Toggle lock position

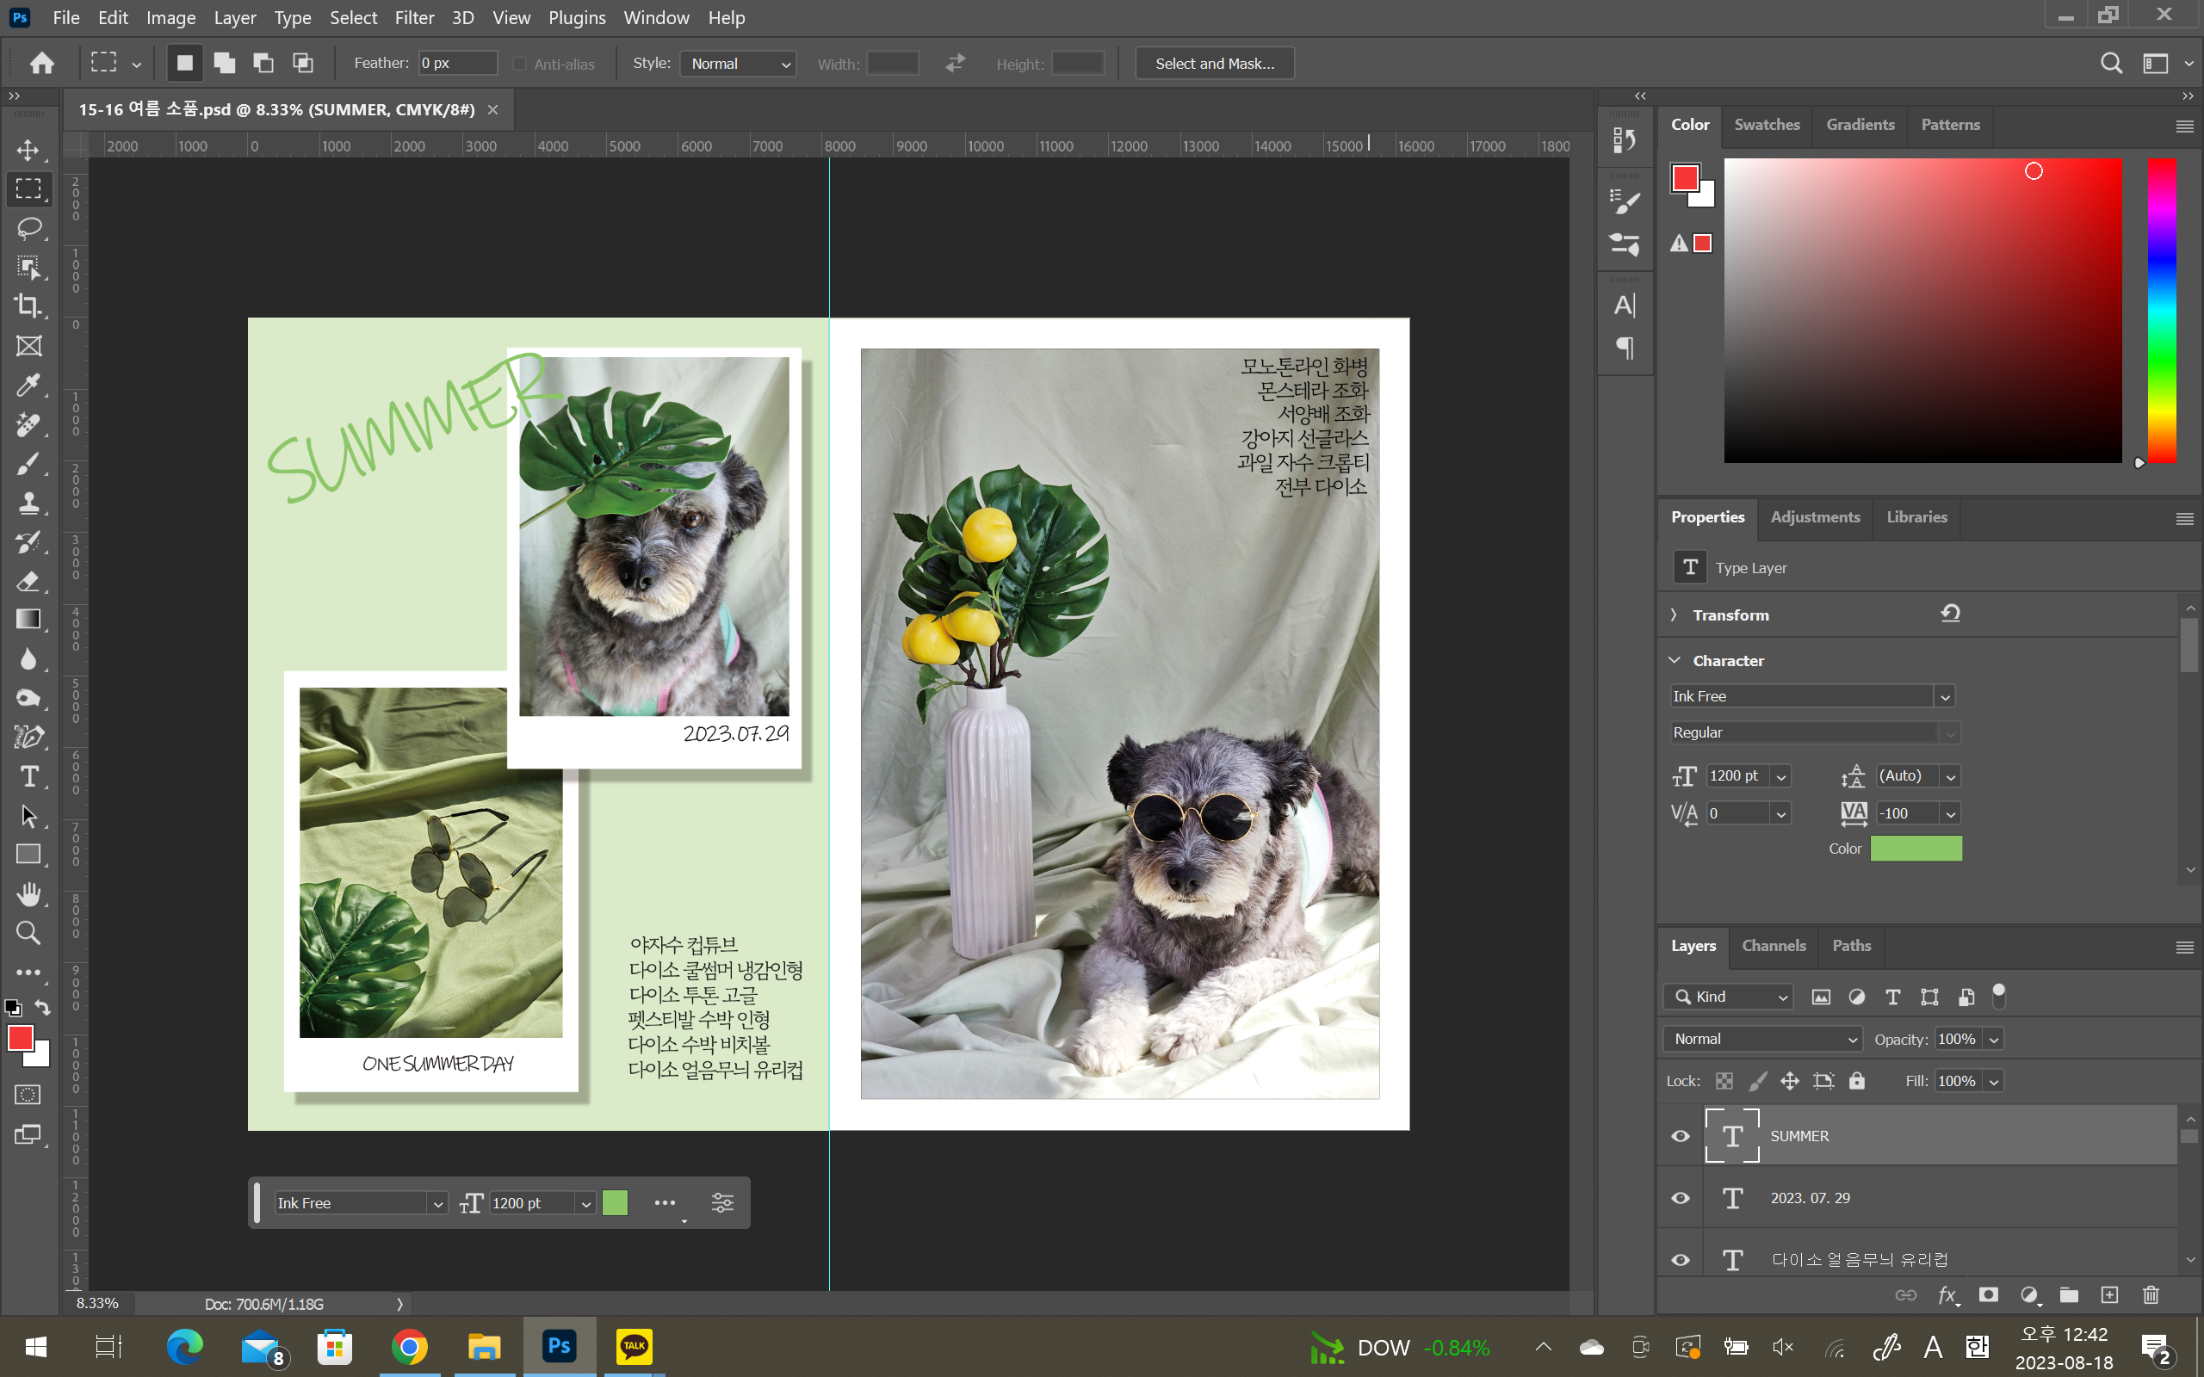pyautogui.click(x=1790, y=1081)
